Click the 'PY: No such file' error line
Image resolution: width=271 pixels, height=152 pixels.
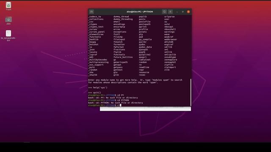pos(113,98)
